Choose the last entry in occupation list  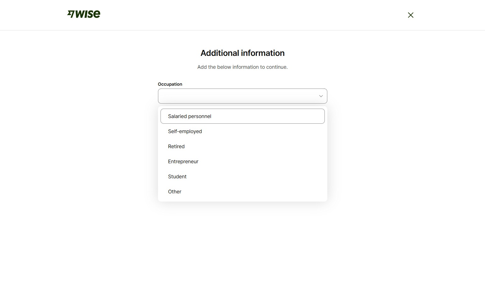coord(175,192)
